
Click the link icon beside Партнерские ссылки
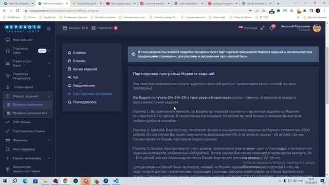tap(8, 131)
